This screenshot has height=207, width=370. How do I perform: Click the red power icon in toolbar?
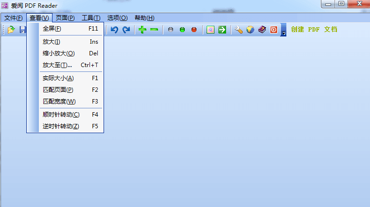274,30
